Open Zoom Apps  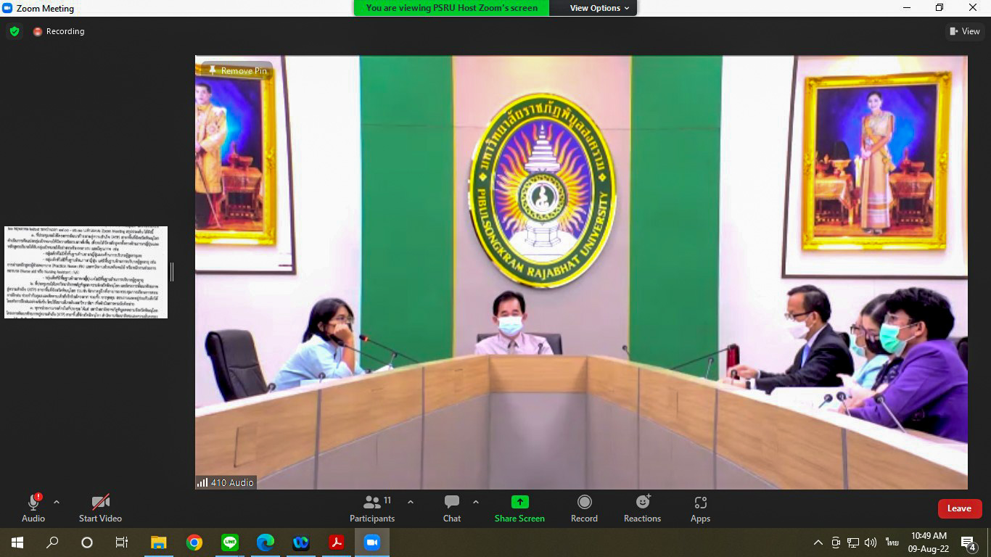tap(700, 508)
